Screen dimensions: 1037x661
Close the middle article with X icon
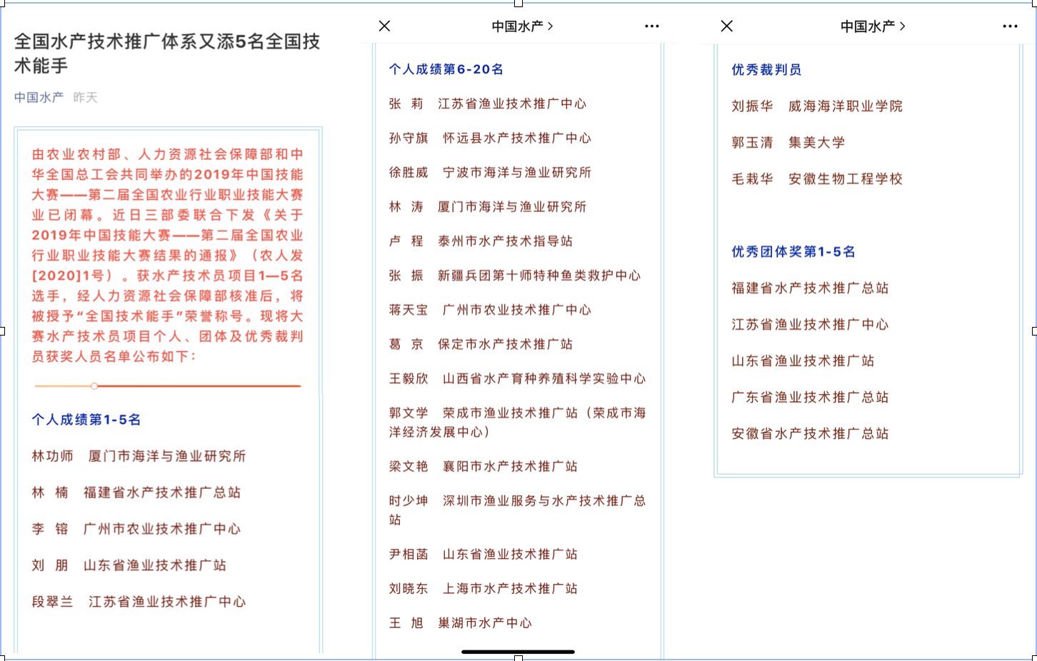point(384,26)
